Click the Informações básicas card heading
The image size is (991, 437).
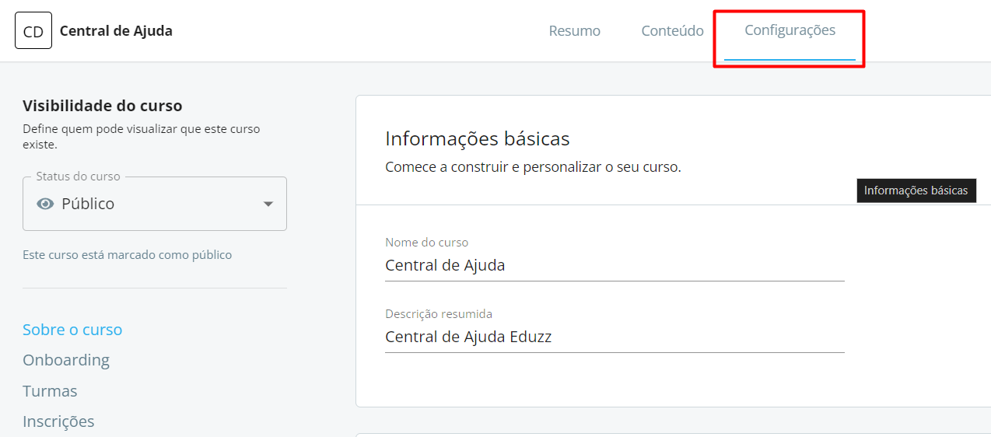pyautogui.click(x=477, y=139)
